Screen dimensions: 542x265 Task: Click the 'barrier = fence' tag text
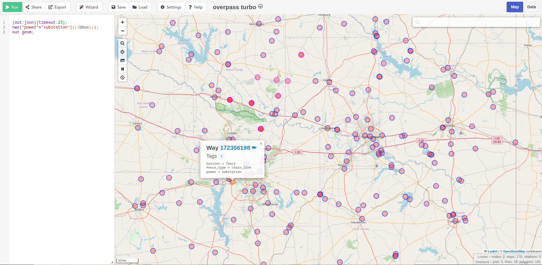click(221, 164)
